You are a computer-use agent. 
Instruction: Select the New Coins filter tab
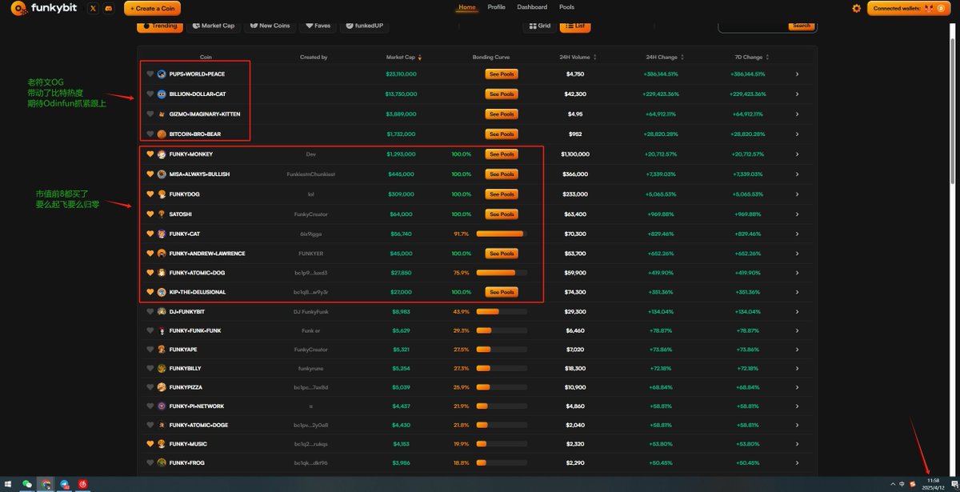[x=270, y=26]
